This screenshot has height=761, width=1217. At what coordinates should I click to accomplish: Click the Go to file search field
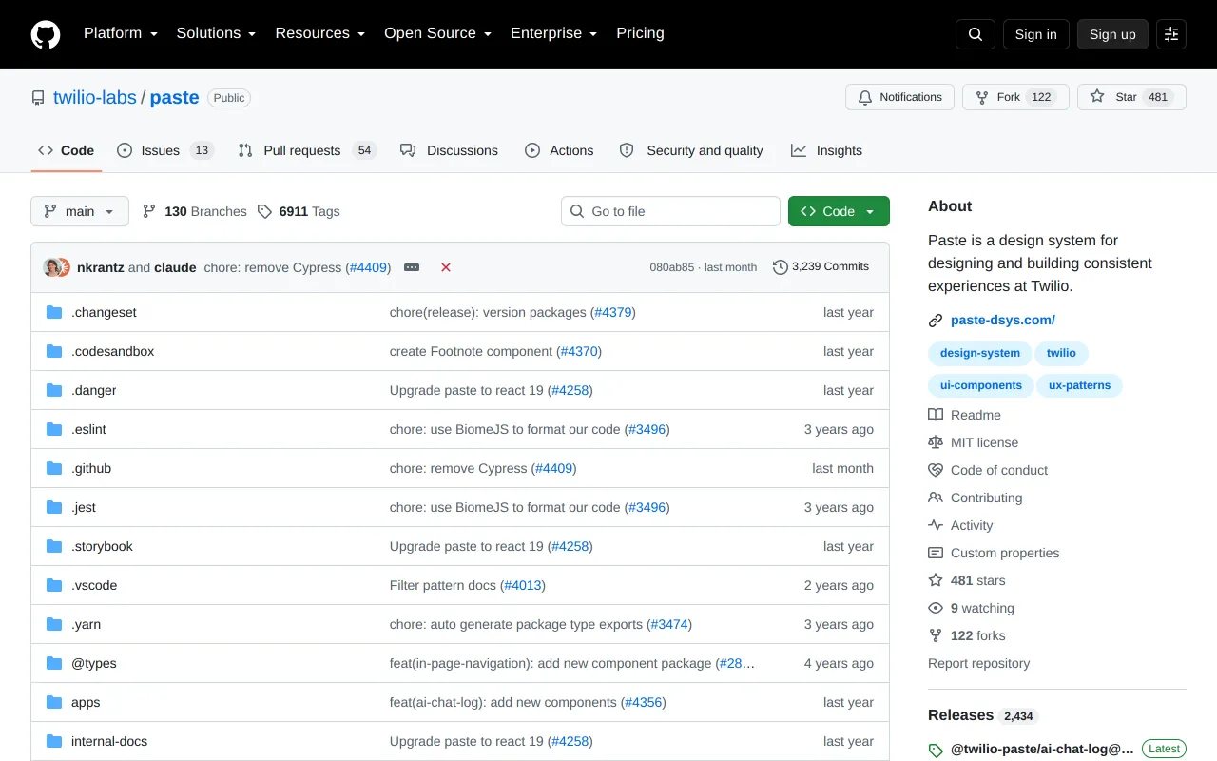(670, 211)
